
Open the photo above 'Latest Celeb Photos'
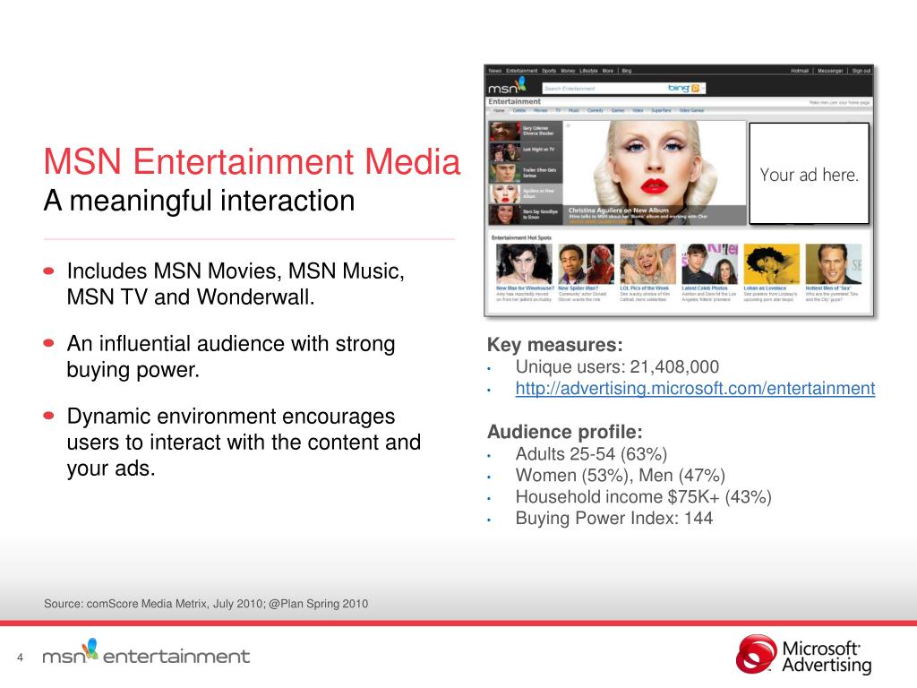710,264
